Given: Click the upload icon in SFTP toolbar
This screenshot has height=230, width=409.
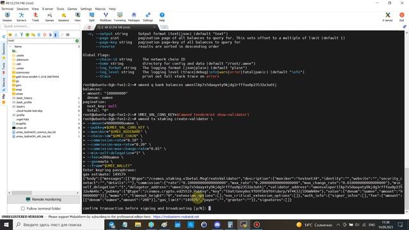Looking at the screenshot, I should pyautogui.click(x=22, y=34).
